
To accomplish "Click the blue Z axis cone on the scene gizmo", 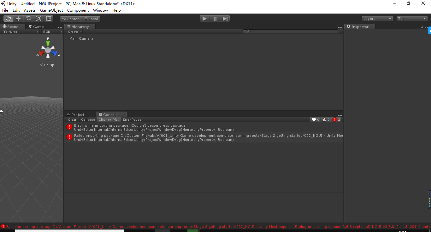I will tap(54, 53).
